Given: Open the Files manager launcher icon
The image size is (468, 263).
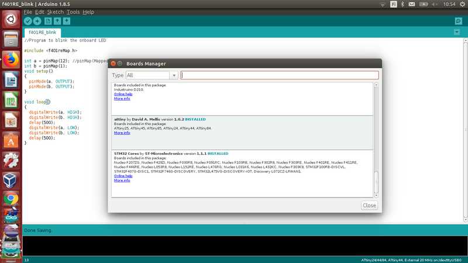Looking at the screenshot, I should [11, 39].
